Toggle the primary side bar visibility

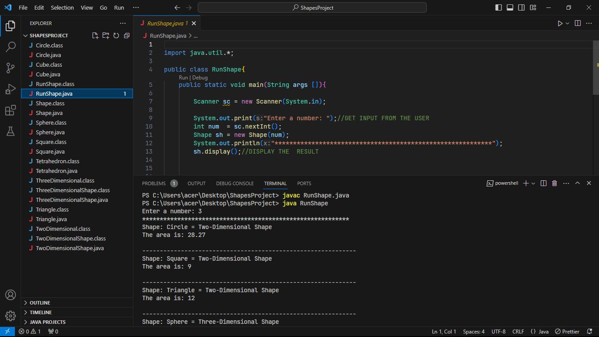(x=499, y=7)
